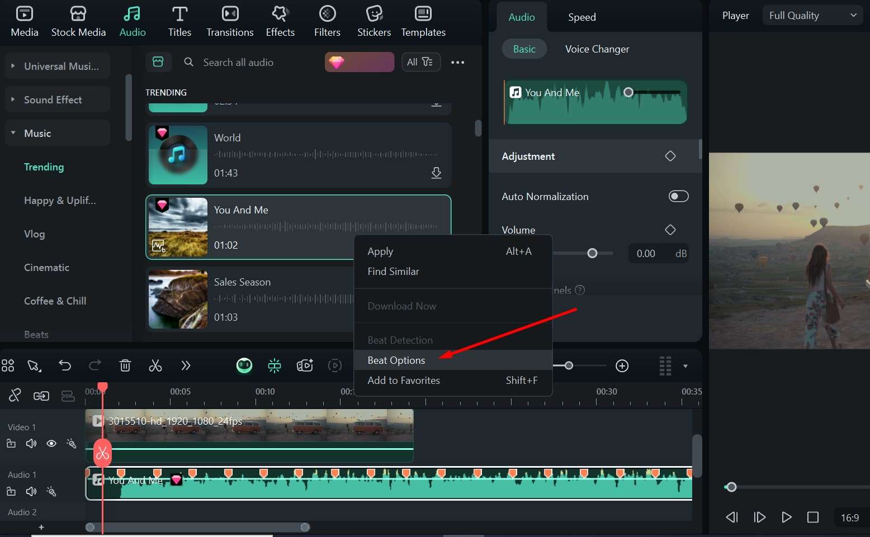Select the Vlog music genre
Screen dimensions: 870x537
(x=34, y=234)
